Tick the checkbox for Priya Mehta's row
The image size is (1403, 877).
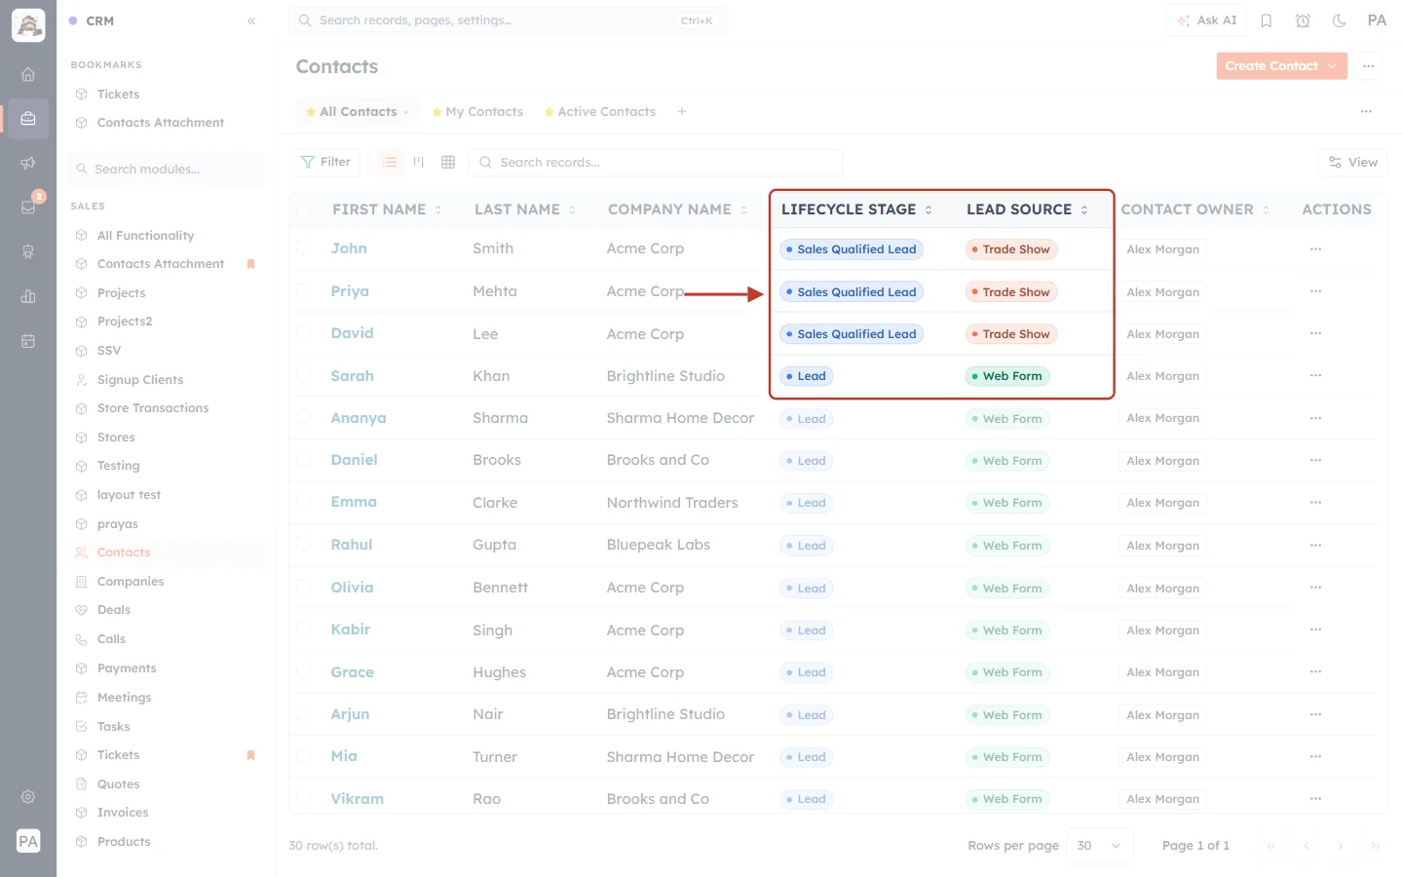(x=304, y=290)
